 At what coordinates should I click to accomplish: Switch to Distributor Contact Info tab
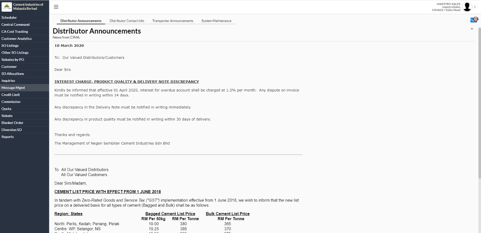[127, 21]
